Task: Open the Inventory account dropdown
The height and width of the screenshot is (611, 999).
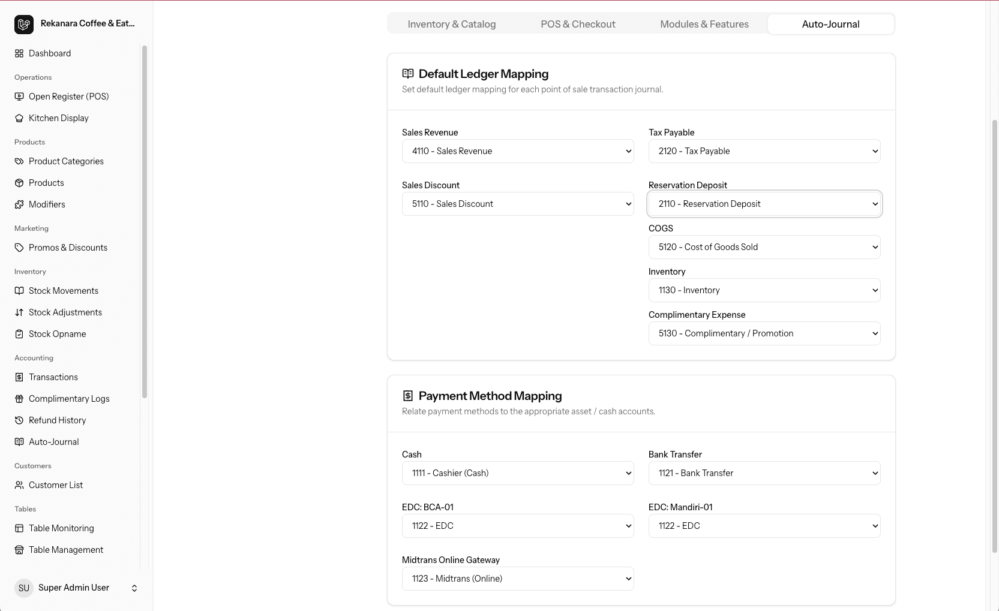Action: 764,290
